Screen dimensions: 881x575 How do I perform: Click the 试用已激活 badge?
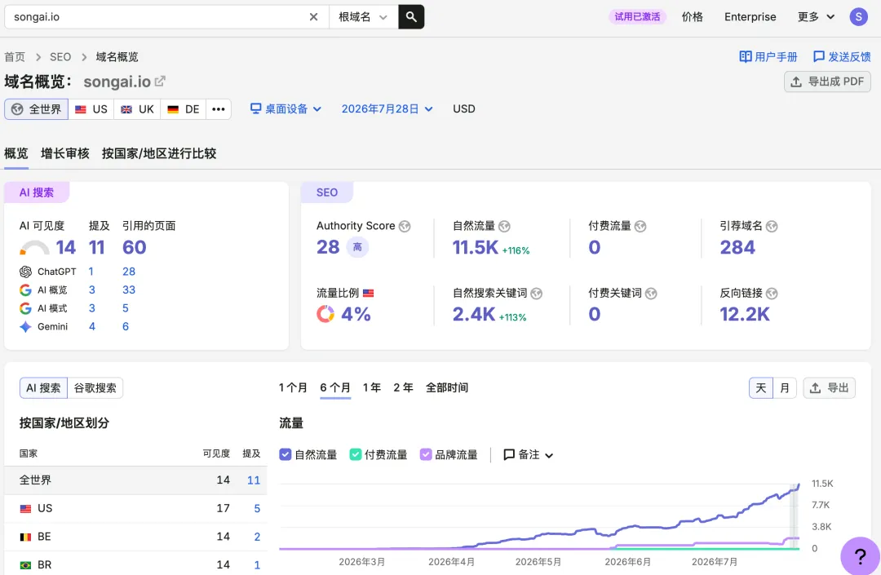[637, 17]
